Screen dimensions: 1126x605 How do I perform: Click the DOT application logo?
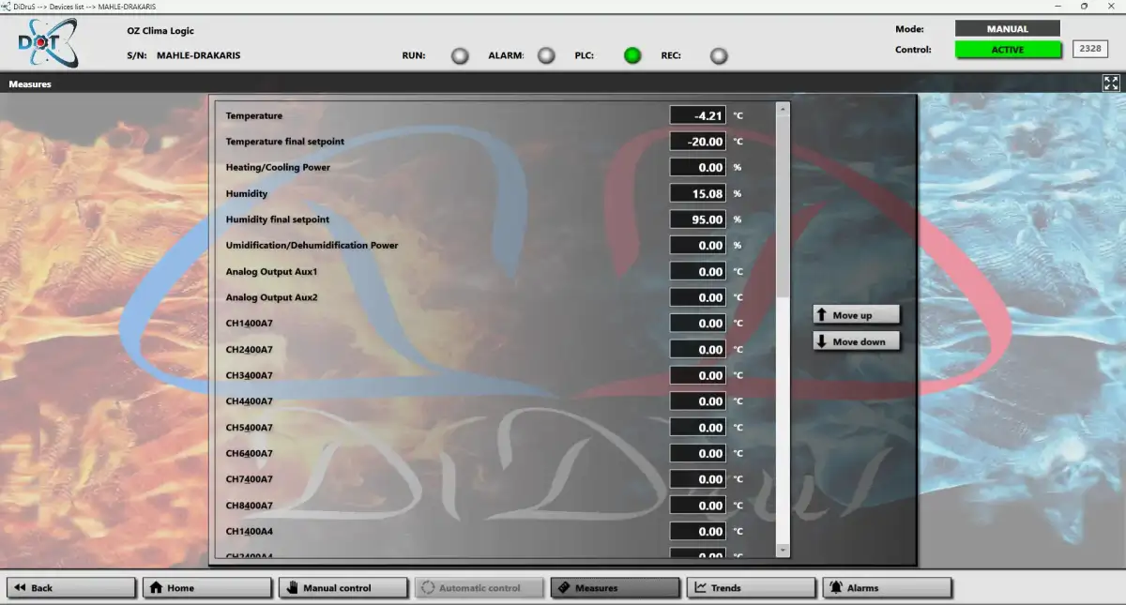47,44
